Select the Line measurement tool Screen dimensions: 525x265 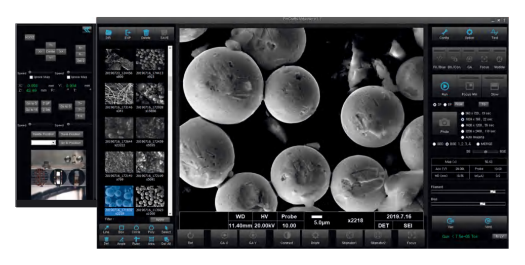(106, 230)
